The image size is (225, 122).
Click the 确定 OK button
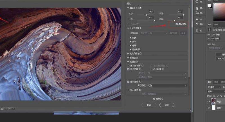click(x=167, y=105)
